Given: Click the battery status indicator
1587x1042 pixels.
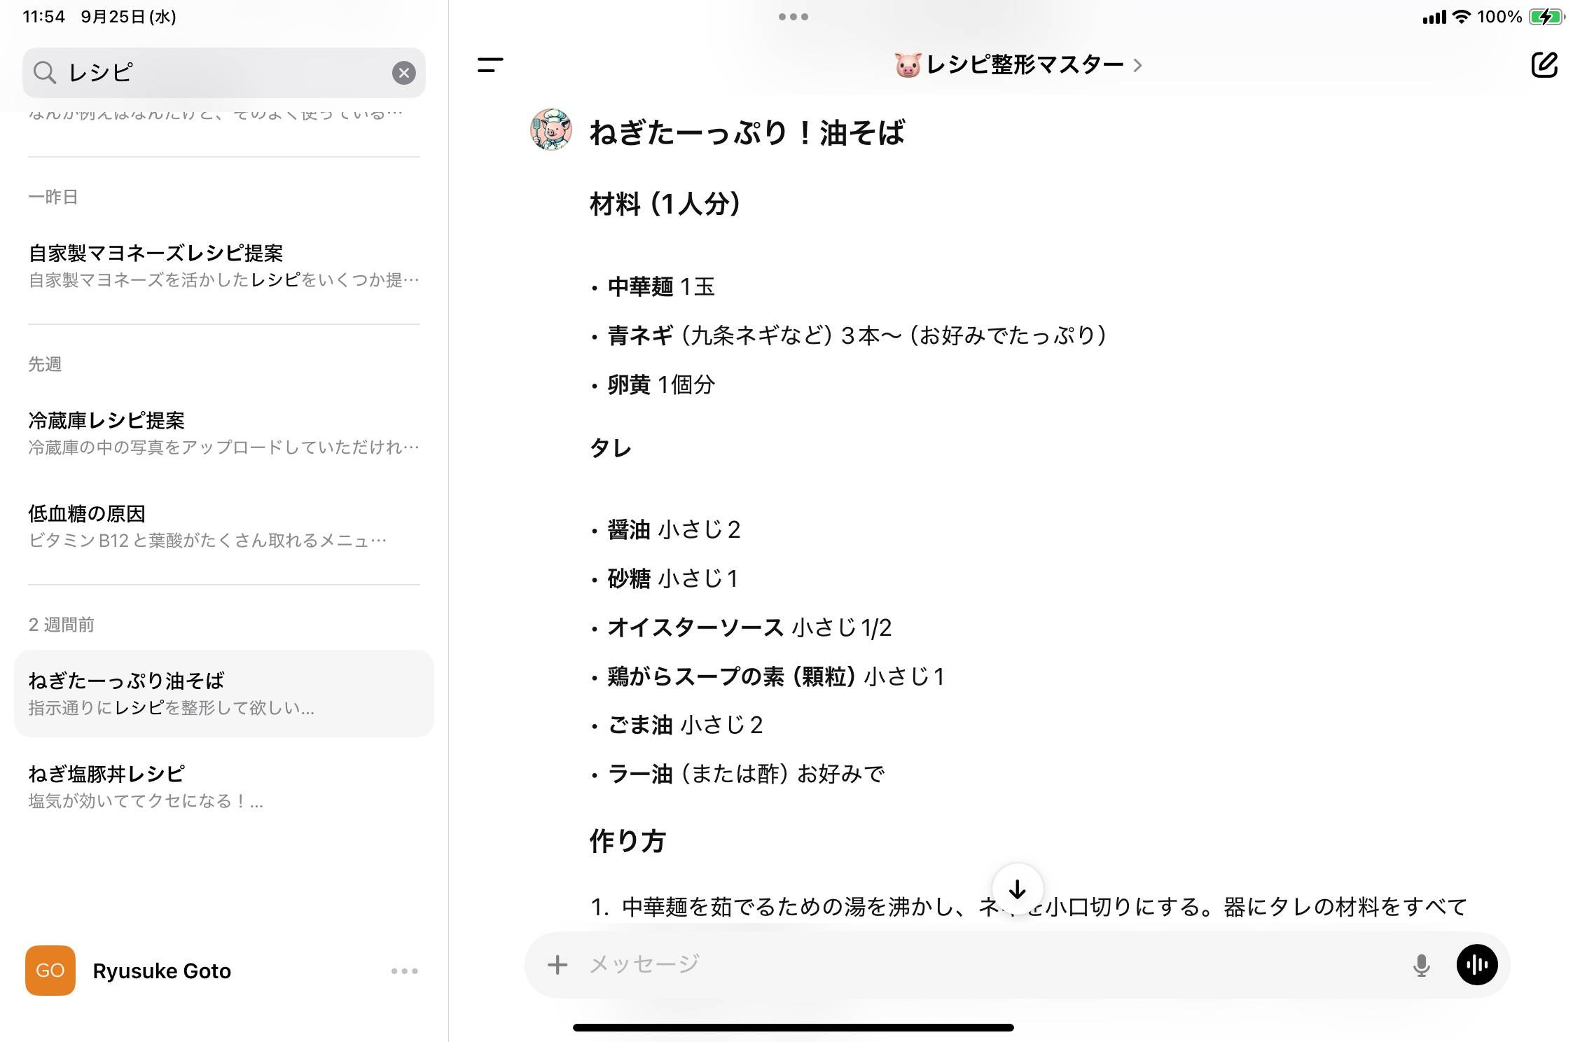Looking at the screenshot, I should point(1546,17).
